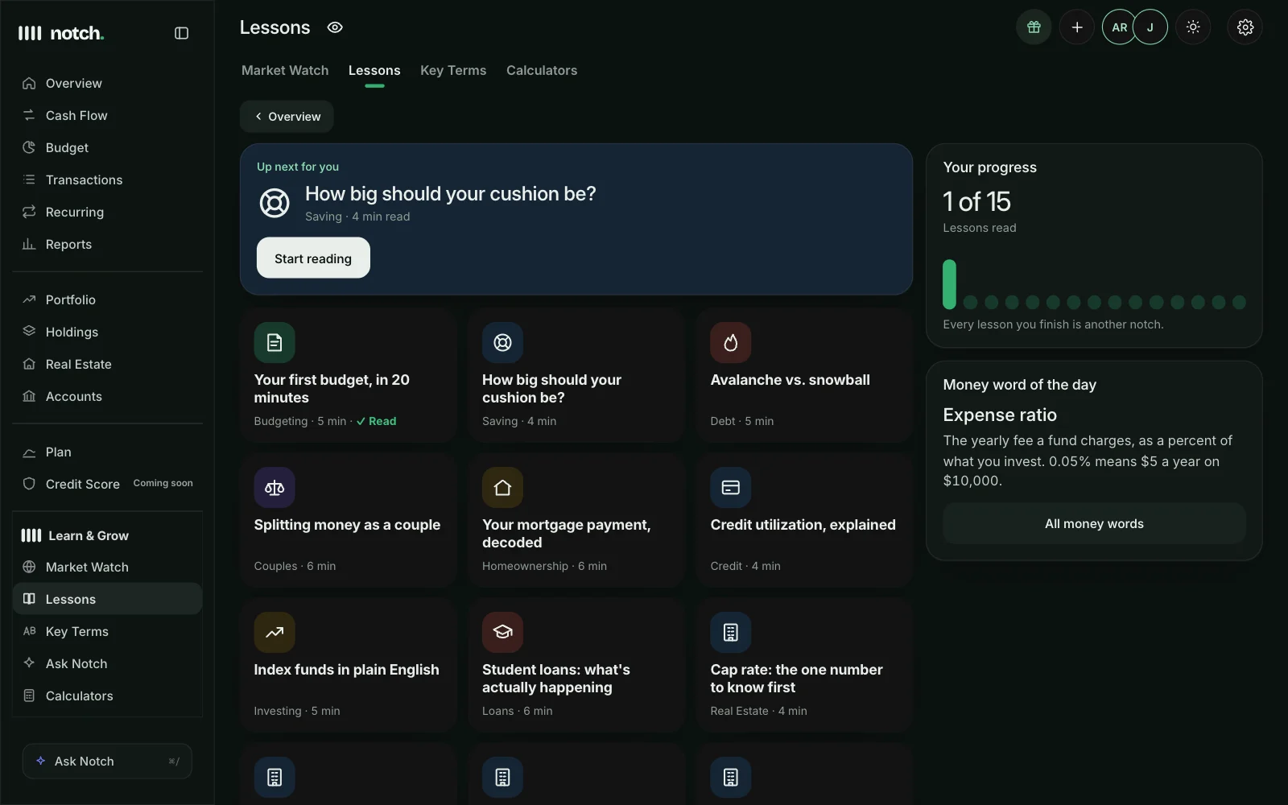Select the Lessons tab
1288x805 pixels.
pos(374,71)
